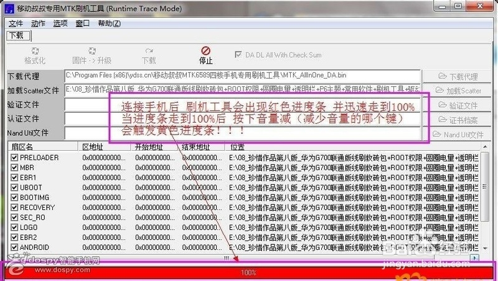Click the SEC_RO row region address value
Screen dimensions: 498x281
104,217
